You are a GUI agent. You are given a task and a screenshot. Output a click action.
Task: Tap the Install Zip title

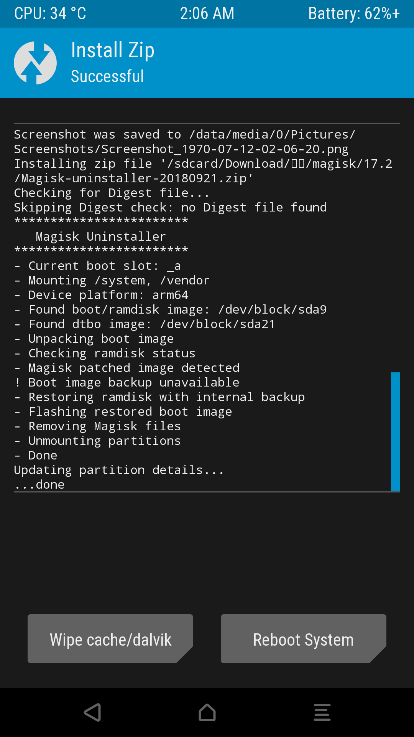coord(113,50)
